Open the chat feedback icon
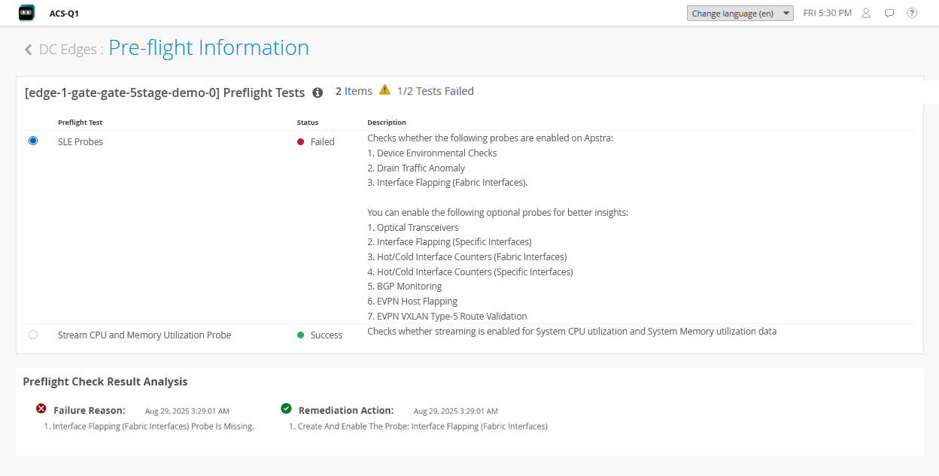Screen dimensions: 939x476 pyautogui.click(x=889, y=13)
